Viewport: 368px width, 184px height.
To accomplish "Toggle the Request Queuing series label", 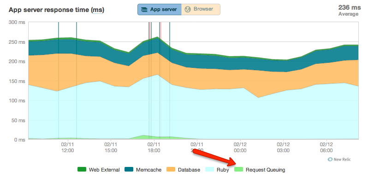I will pos(266,170).
